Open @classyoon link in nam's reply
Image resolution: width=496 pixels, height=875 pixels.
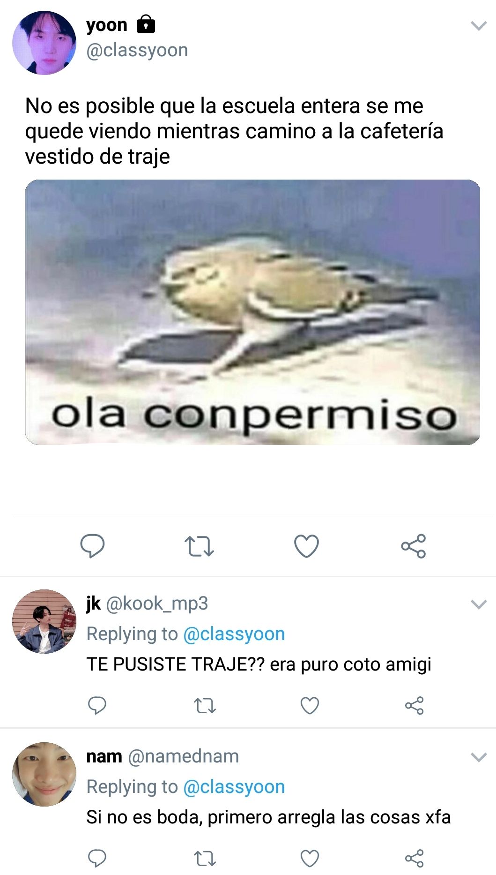tap(234, 787)
